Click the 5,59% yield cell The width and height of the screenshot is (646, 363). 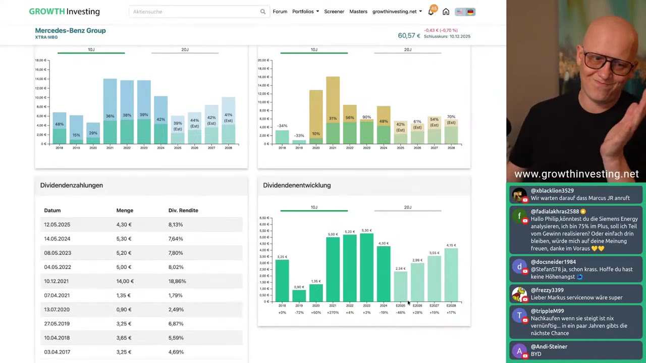click(x=176, y=337)
